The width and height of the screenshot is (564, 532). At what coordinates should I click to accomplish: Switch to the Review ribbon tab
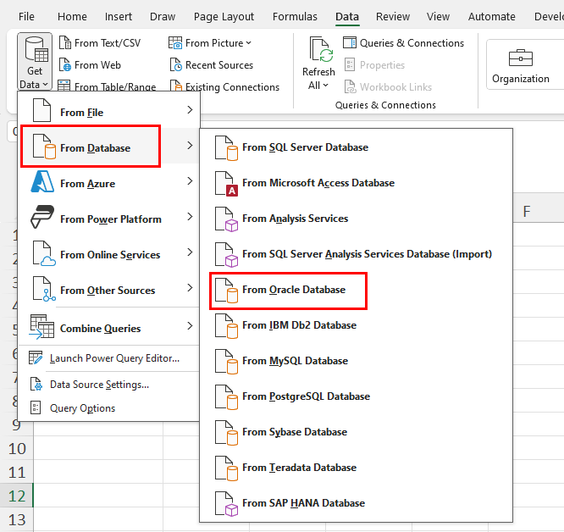click(393, 17)
